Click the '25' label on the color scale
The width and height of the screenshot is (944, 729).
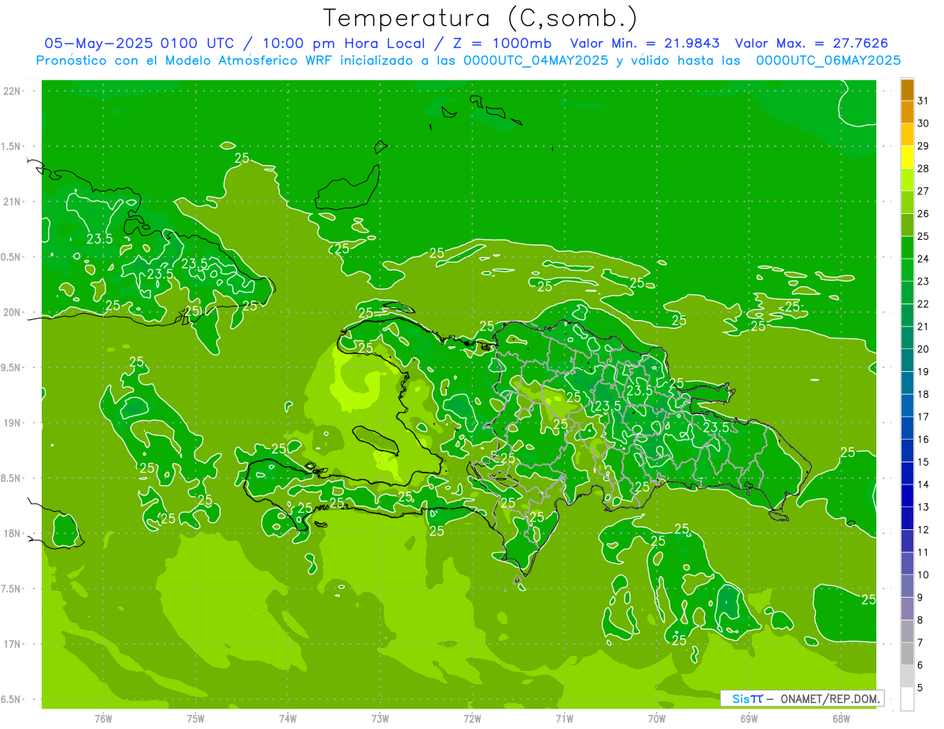(x=923, y=237)
